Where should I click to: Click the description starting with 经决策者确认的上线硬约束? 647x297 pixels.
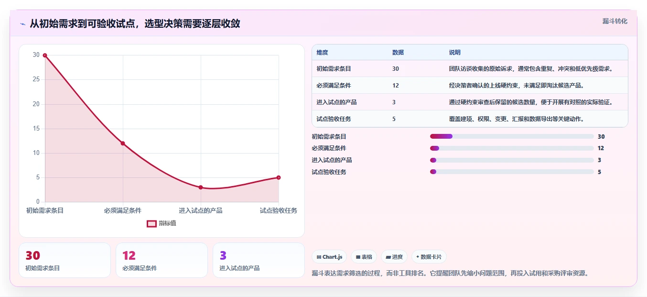click(518, 86)
